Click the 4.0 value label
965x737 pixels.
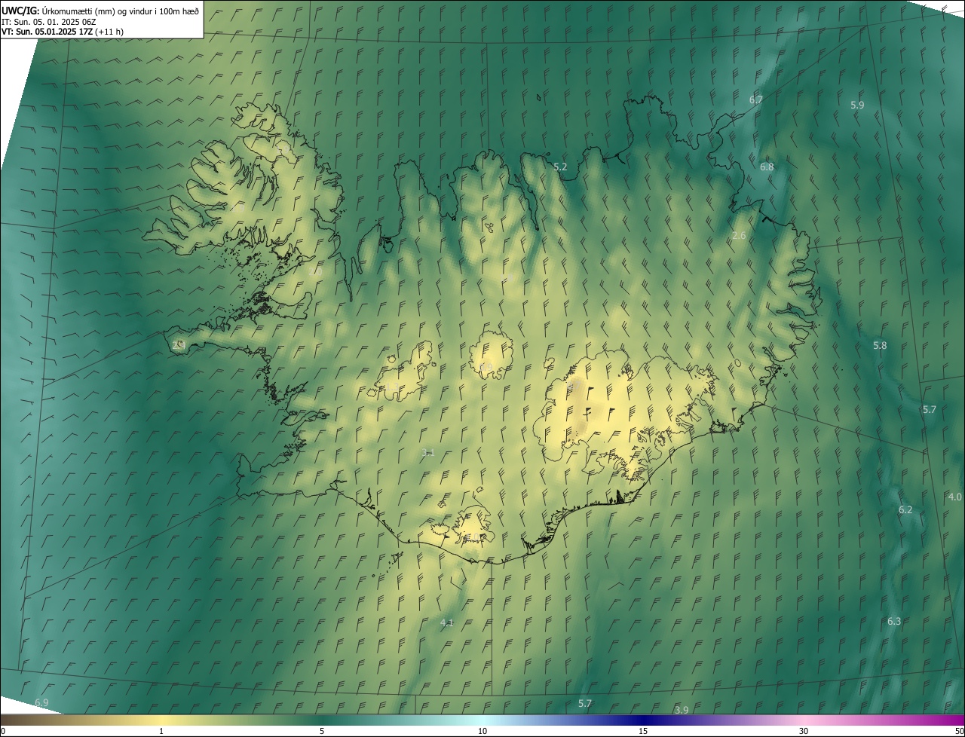pyautogui.click(x=954, y=497)
